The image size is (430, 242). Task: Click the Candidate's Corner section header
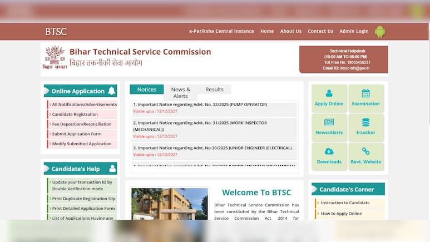(x=348, y=189)
